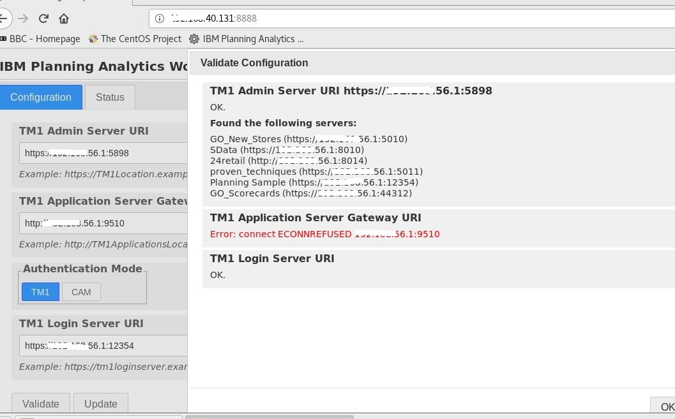Click the Validate Configuration dialog title
675x419 pixels.
pos(254,62)
